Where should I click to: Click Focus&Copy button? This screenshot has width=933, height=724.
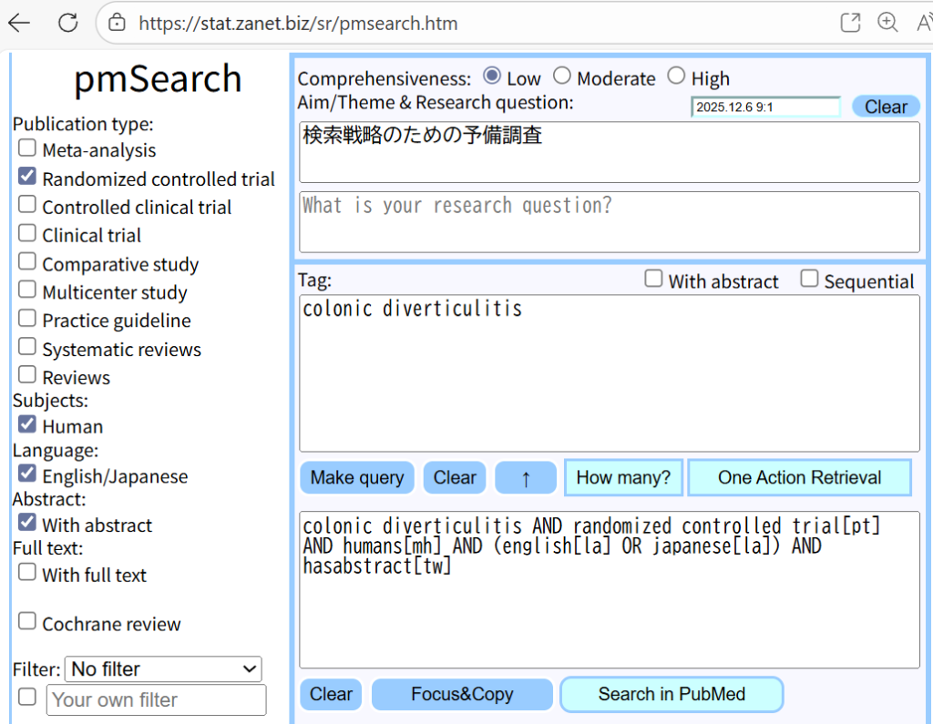point(462,695)
